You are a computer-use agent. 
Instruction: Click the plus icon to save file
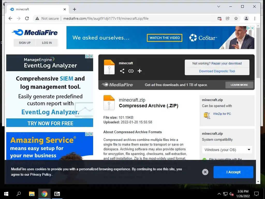coord(139,71)
